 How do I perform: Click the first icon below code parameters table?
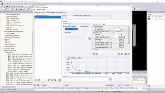point(94,54)
